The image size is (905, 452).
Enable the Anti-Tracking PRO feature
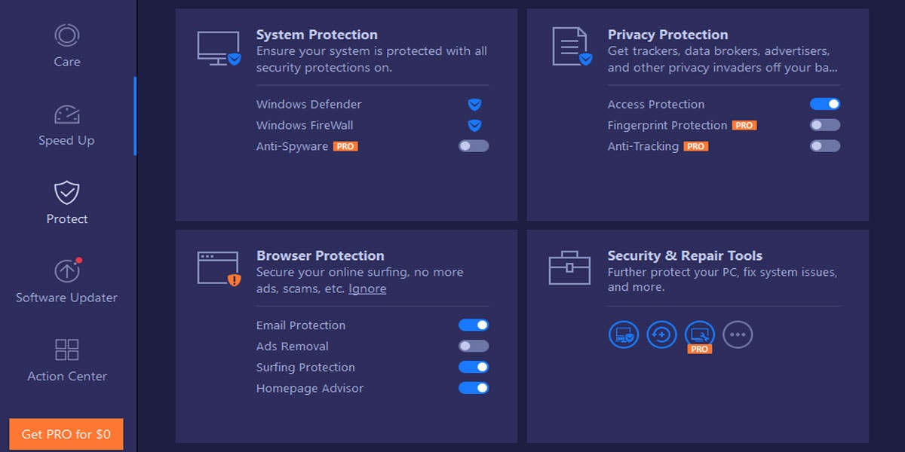[x=824, y=146]
